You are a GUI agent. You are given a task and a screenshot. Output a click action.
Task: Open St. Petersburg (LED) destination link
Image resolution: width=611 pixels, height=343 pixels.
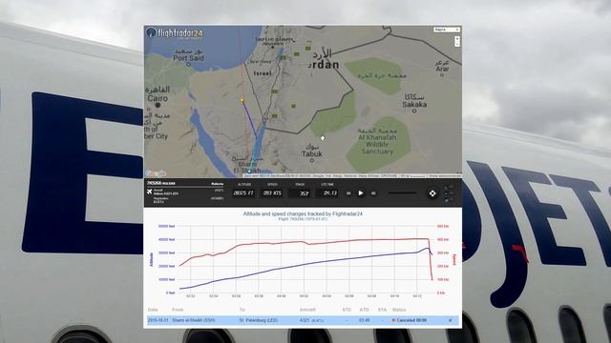click(x=259, y=320)
